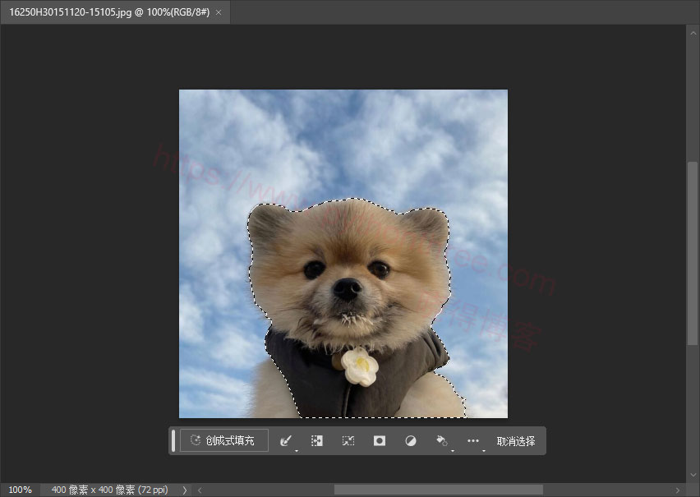Screen dimensions: 700x497
Task: Click the horizontal scrollbar left arrow
Action: [x=200, y=490]
